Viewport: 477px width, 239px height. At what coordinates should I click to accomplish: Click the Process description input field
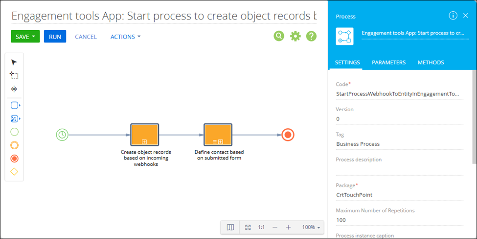[x=399, y=169]
